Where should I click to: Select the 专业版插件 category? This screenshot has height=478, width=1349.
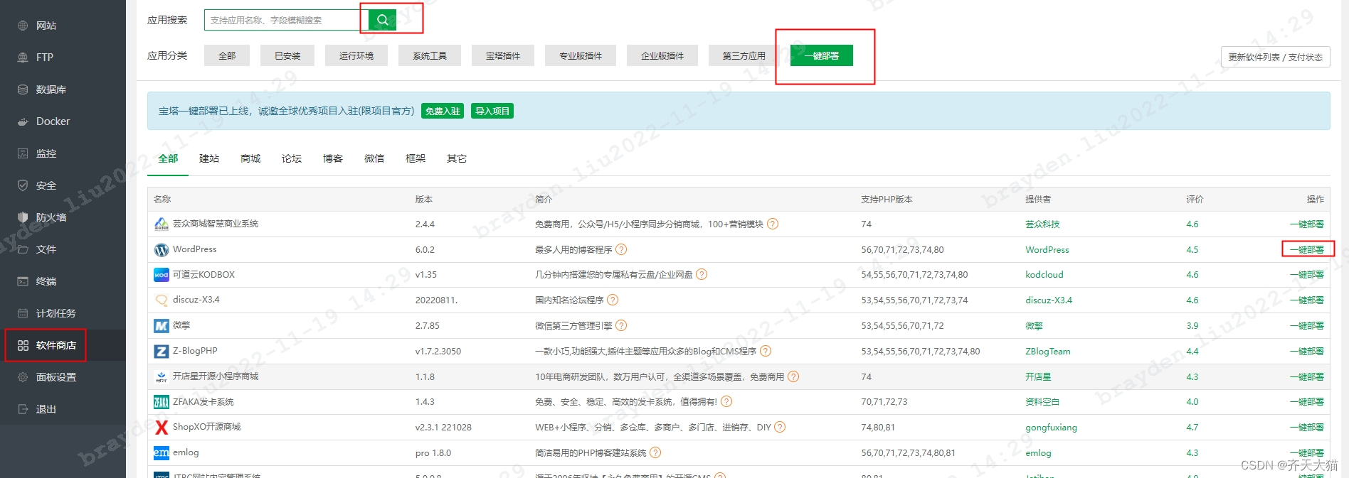[x=581, y=55]
